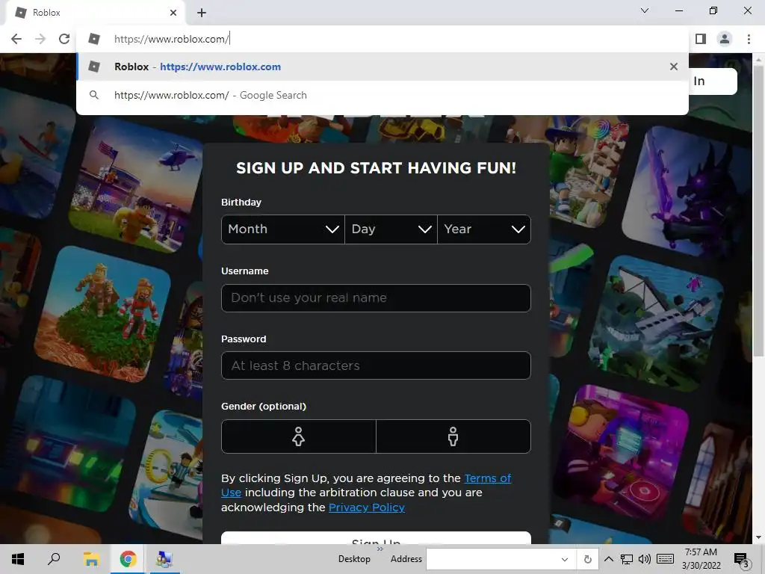765x574 pixels.
Task: Click the helicopter game thumbnail
Action: click(x=137, y=185)
